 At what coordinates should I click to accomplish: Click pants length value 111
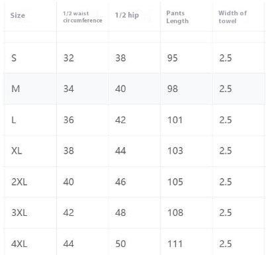(x=175, y=244)
